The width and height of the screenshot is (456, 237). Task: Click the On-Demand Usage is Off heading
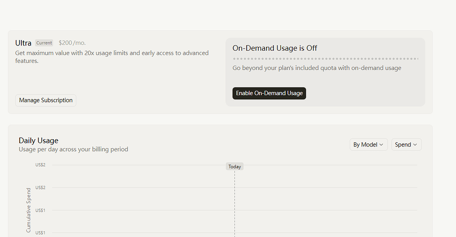tap(275, 48)
